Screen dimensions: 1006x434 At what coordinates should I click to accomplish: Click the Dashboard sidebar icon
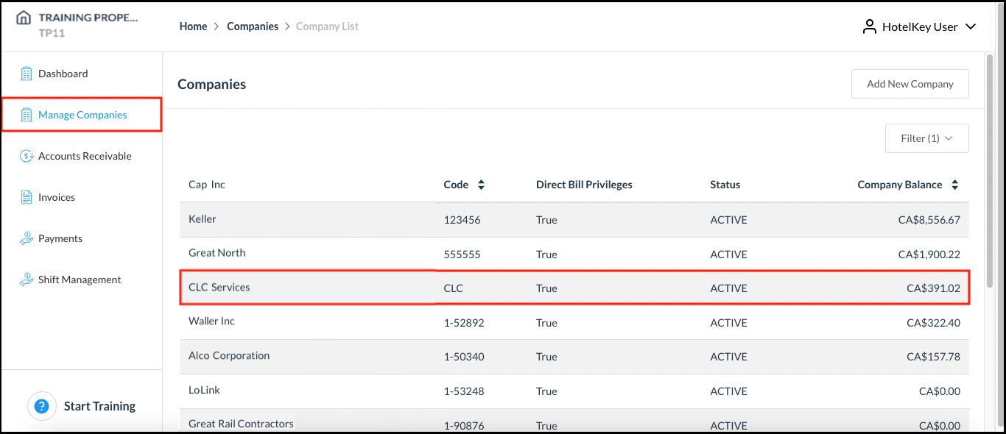tap(27, 74)
